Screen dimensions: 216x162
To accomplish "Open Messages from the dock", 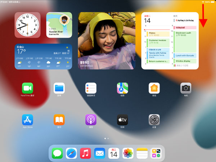I will (57, 153).
